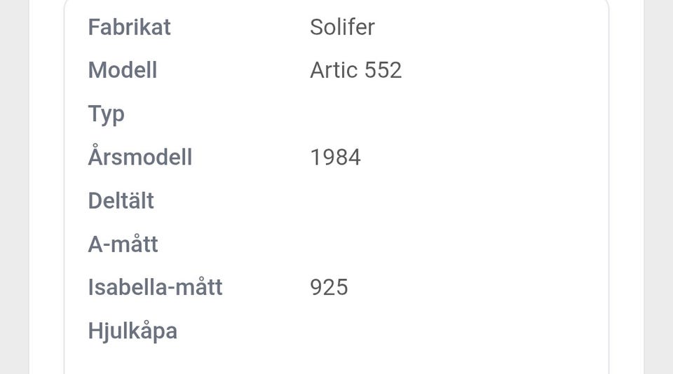Screen dimensions: 673x374
Task: Tap the Hjulkåpa label
Action: (x=132, y=331)
